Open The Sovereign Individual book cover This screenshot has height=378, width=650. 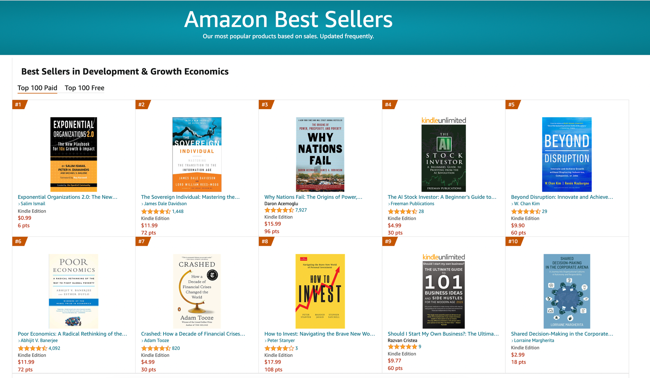197,154
